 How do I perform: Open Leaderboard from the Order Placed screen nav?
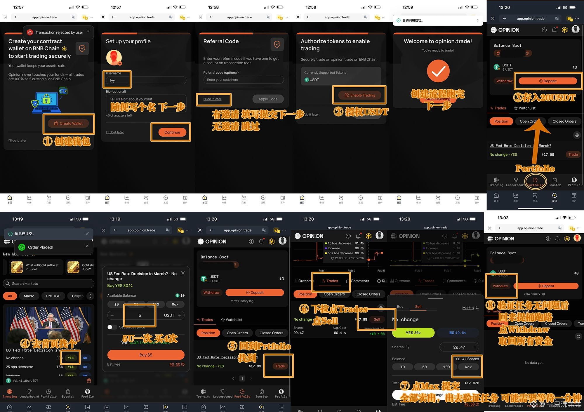[x=29, y=393]
